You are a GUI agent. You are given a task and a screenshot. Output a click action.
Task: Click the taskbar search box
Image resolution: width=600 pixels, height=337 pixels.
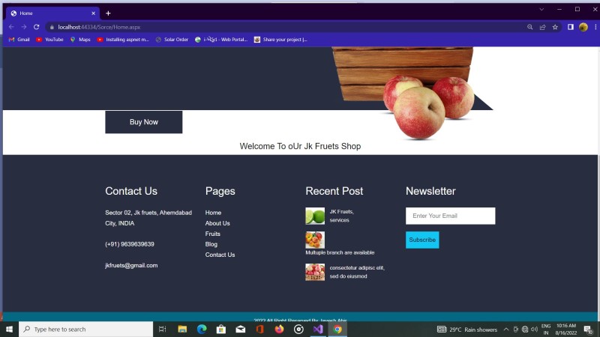[x=85, y=329]
